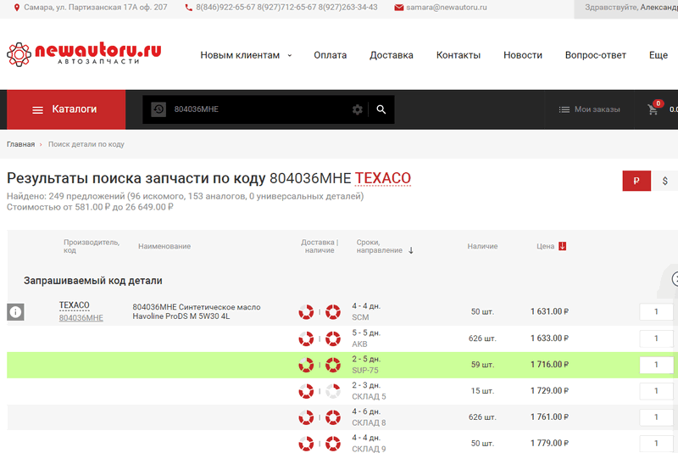The height and width of the screenshot is (453, 678).
Task: Click delivery icon in the AKB row
Action: pyautogui.click(x=306, y=338)
